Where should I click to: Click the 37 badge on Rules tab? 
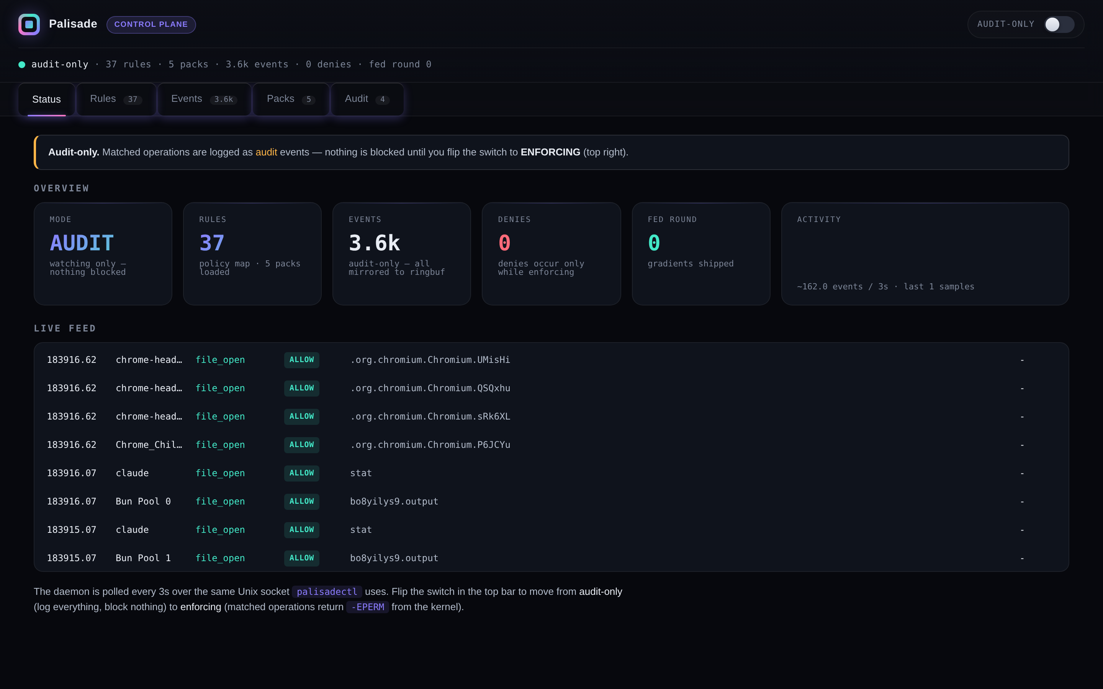pos(133,100)
